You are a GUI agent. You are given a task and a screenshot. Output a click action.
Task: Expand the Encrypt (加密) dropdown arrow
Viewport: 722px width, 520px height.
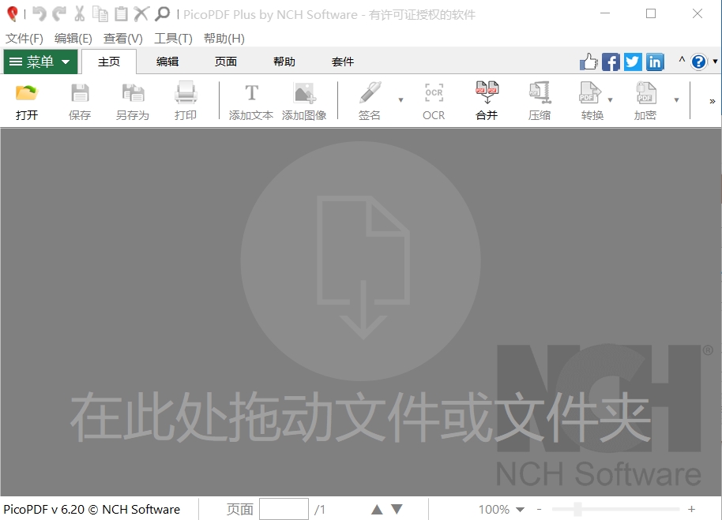[x=676, y=99]
